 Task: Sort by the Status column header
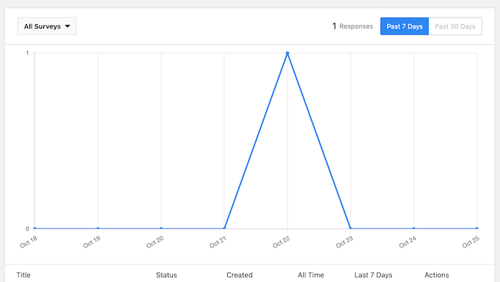click(166, 275)
